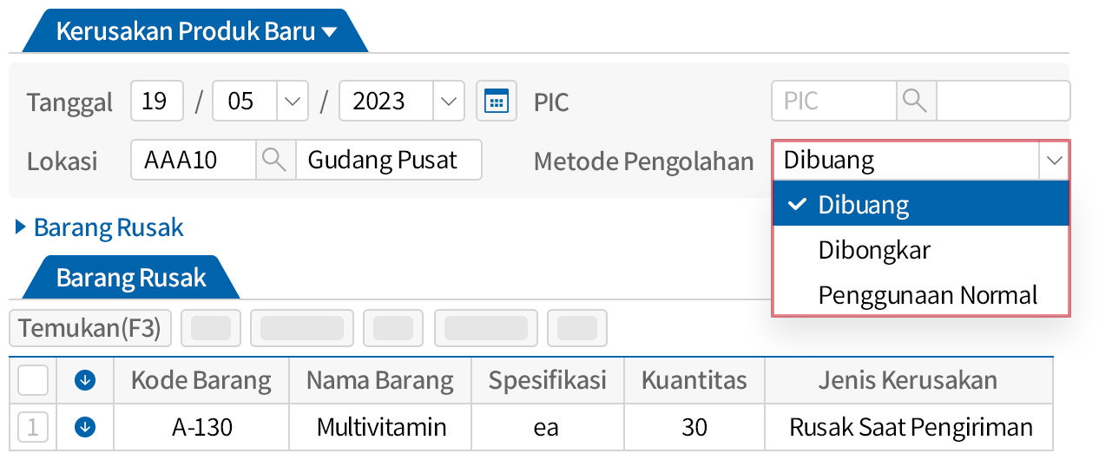Open the year dropdown showing 2023
The image size is (1099, 460).
point(447,102)
